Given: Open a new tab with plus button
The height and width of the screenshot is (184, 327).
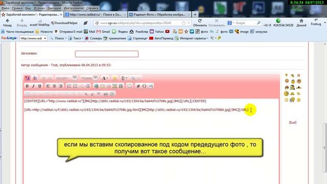Looking at the screenshot, I should coord(195,15).
